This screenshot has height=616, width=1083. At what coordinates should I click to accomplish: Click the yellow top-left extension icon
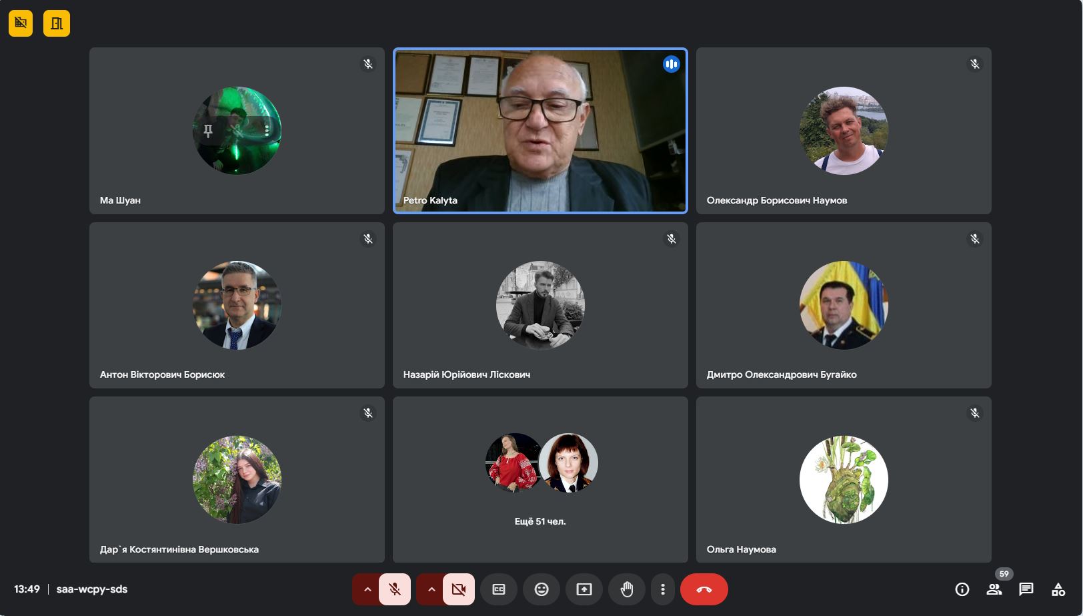[x=21, y=23]
